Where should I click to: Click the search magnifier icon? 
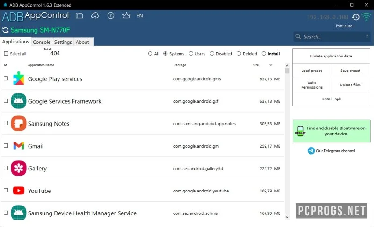[x=298, y=37]
